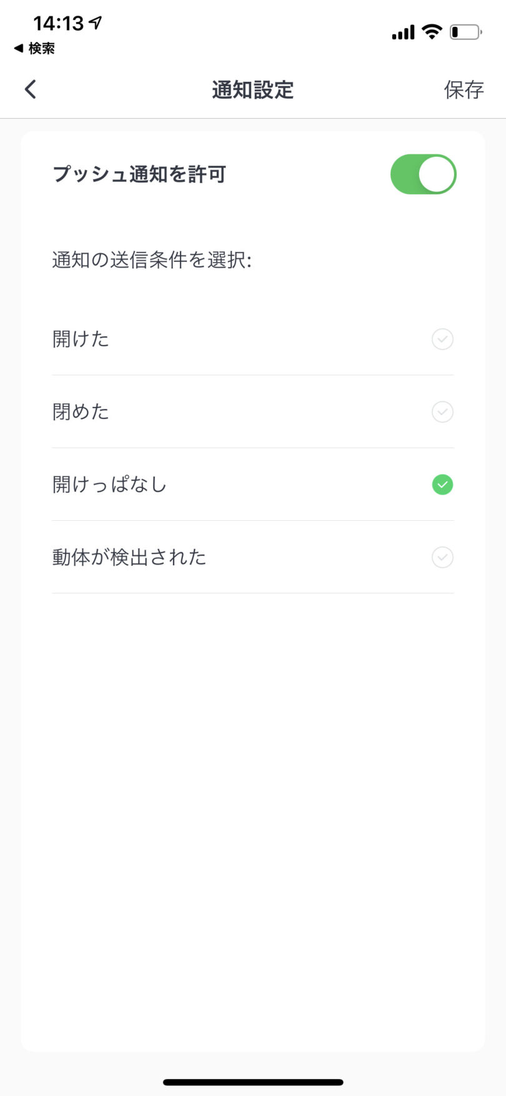Toggle プッシュ通知を許可 switch off
Screen dimensions: 506x1096
click(424, 174)
